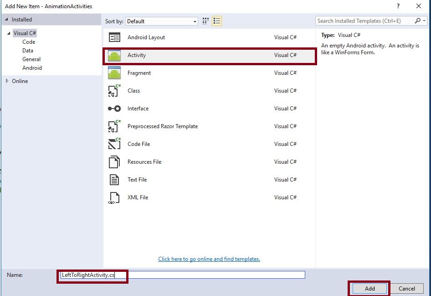The width and height of the screenshot is (431, 296).
Task: Click the Add button
Action: (369, 288)
